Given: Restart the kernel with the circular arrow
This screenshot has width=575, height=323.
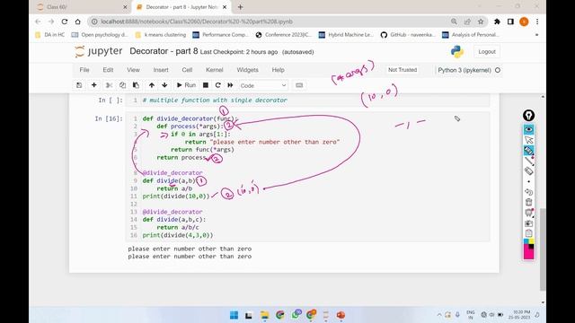Looking at the screenshot, I should (x=217, y=85).
